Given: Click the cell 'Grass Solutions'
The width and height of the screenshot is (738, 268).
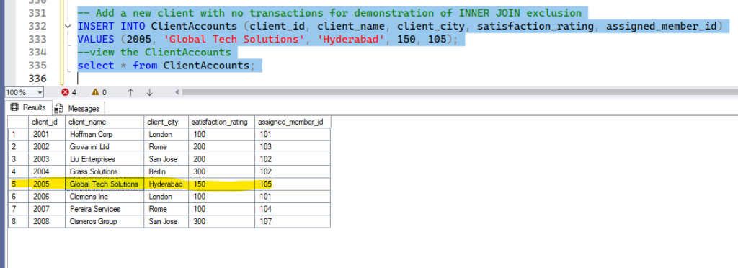Looking at the screenshot, I should [x=105, y=171].
